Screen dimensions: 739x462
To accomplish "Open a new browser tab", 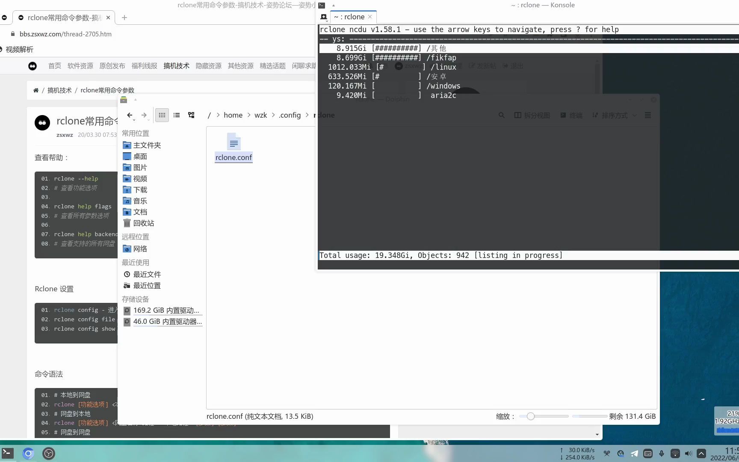I will [124, 18].
